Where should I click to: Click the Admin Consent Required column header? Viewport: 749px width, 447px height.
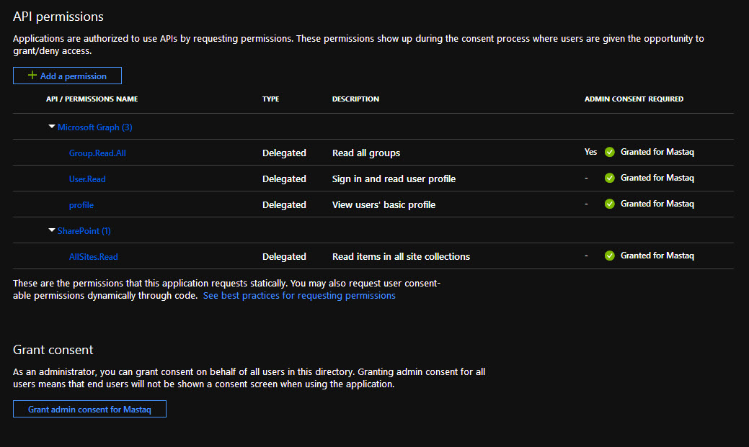click(x=634, y=99)
